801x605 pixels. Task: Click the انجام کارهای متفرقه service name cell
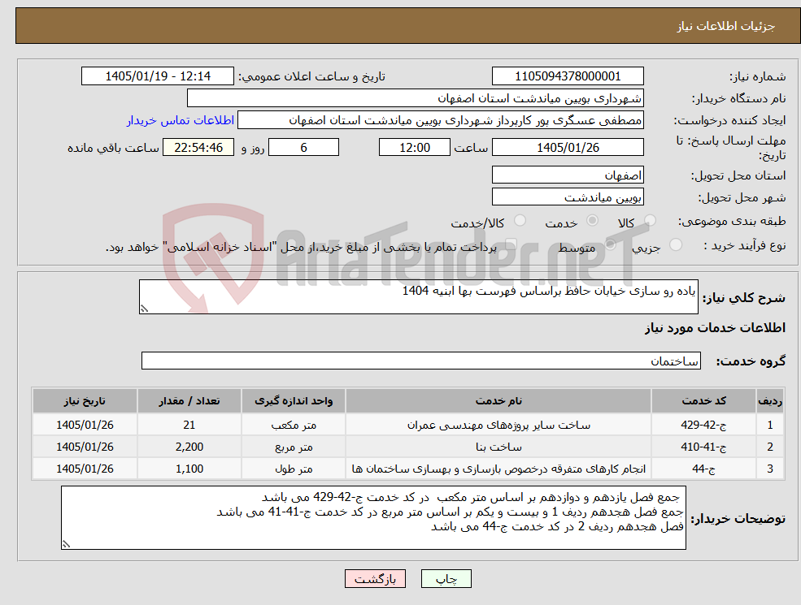[498, 469]
